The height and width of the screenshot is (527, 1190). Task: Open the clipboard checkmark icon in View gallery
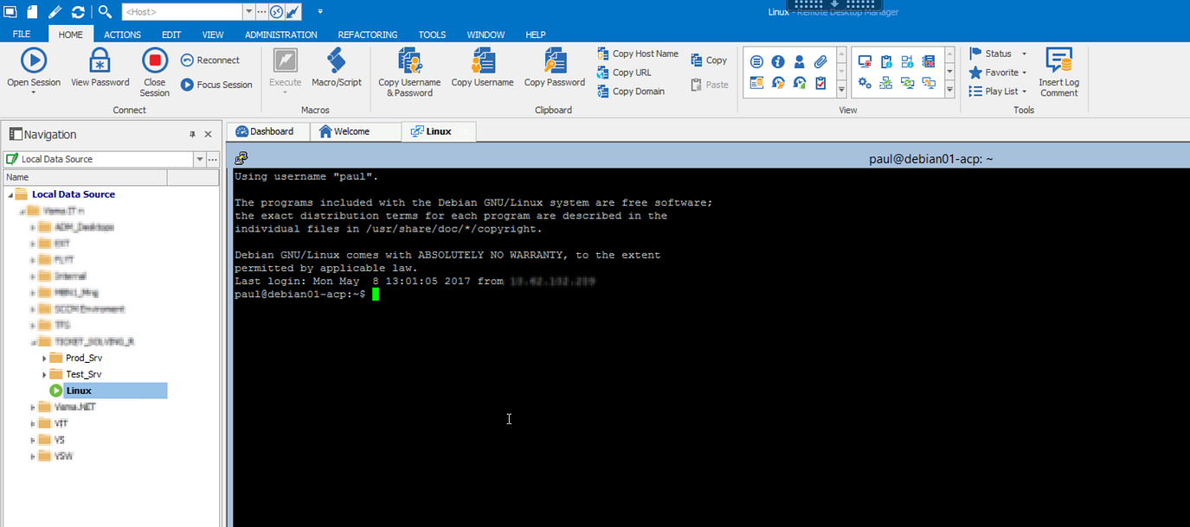pyautogui.click(x=820, y=83)
